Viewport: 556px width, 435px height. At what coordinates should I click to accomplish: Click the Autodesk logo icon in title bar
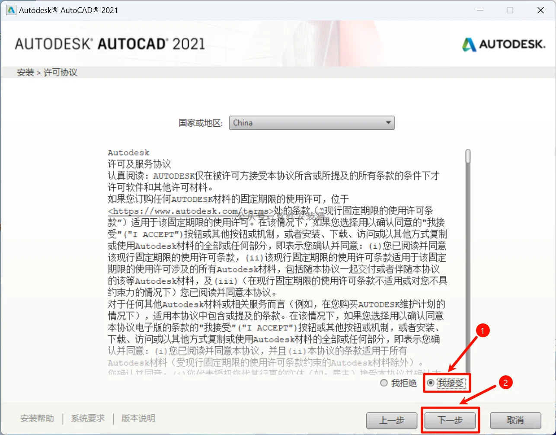click(x=10, y=10)
